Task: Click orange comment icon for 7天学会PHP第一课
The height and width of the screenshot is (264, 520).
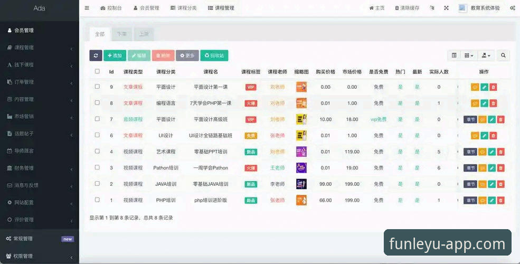Action: pos(475,103)
